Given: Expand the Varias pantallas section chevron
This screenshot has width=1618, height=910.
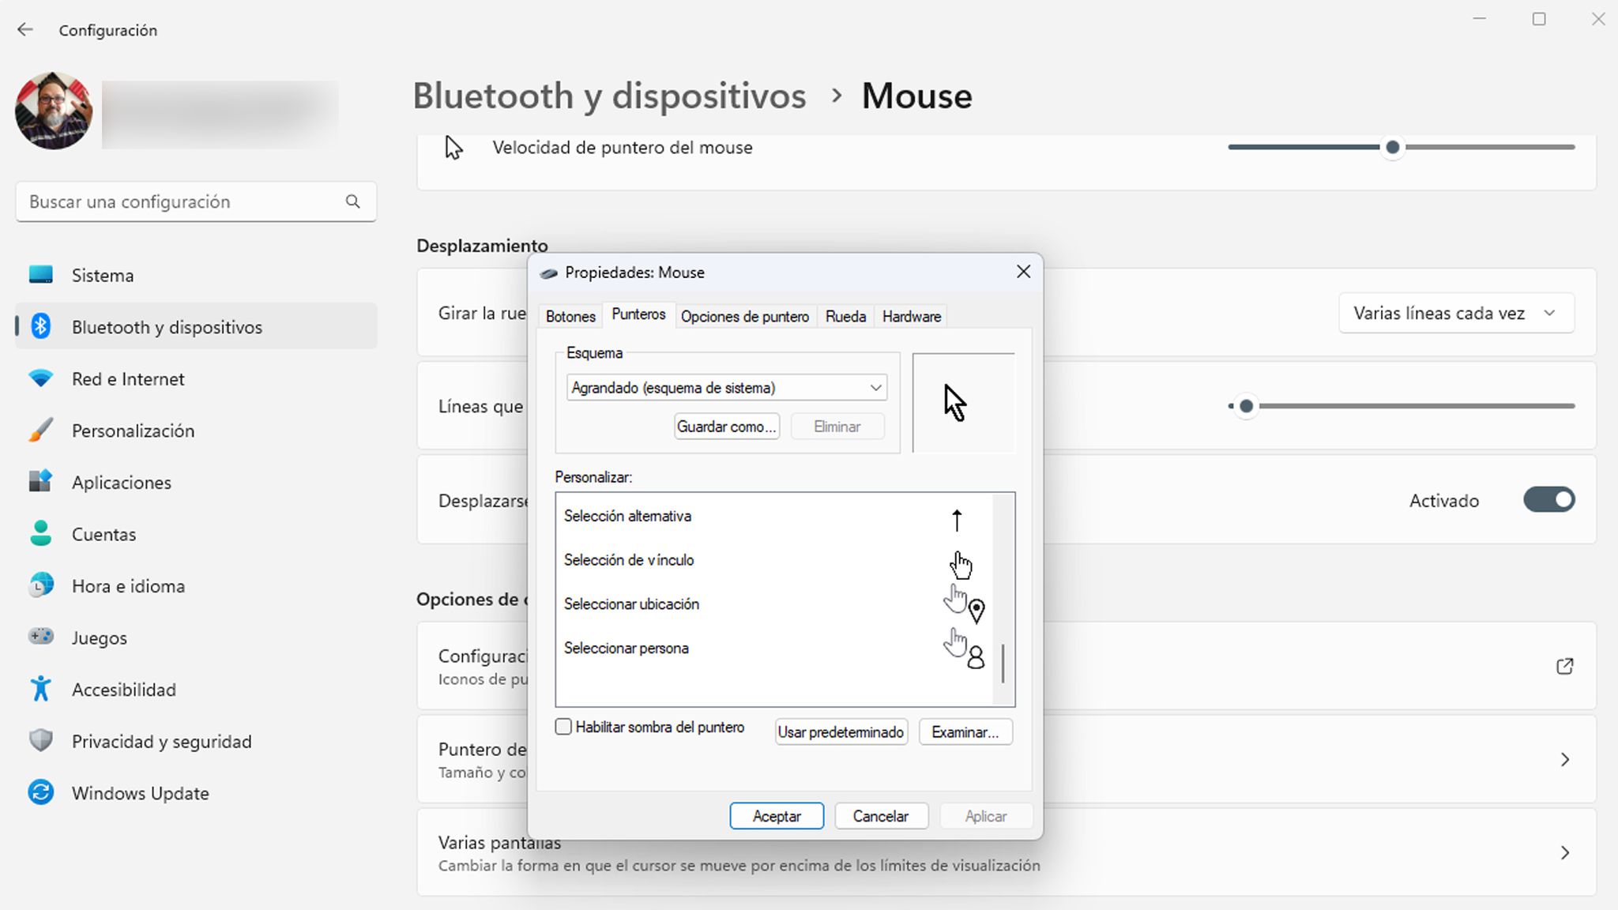Looking at the screenshot, I should point(1565,852).
